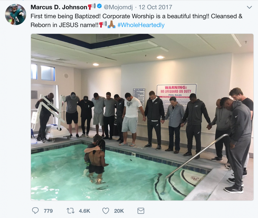Screen dimensions: 258x218
Task: Click the megaphone emoji after "name!!"
Action: point(103,24)
